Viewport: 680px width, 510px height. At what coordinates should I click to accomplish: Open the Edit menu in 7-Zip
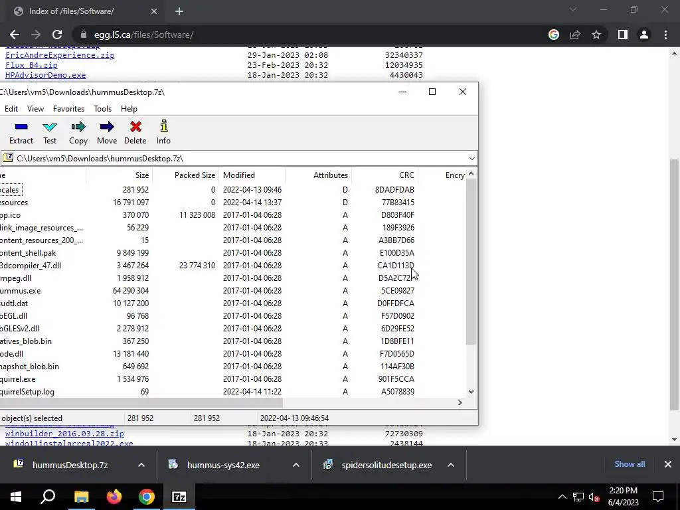11,109
